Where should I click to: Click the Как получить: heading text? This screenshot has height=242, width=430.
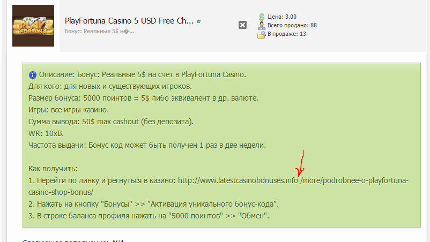coord(53,169)
